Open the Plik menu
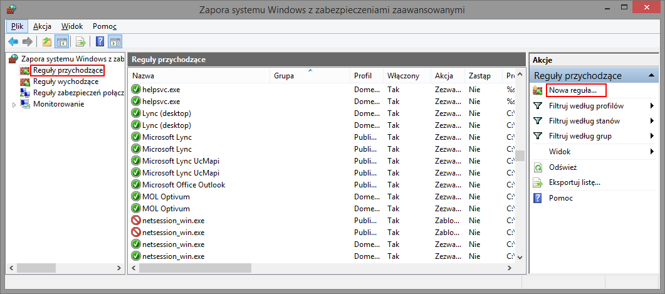Screen dimensions: 665x294 18,26
